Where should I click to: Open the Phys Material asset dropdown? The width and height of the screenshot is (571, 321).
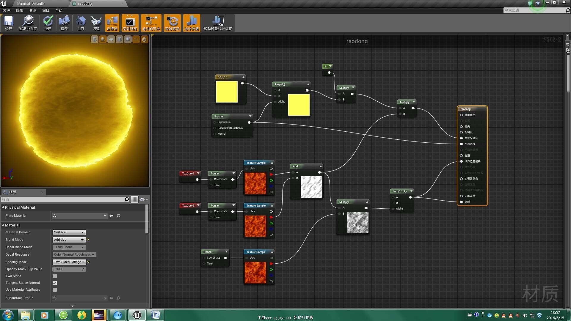[x=80, y=215]
